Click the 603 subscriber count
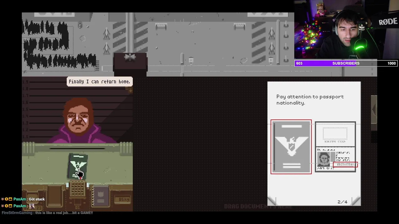The width and height of the screenshot is (399, 224). pyautogui.click(x=299, y=63)
